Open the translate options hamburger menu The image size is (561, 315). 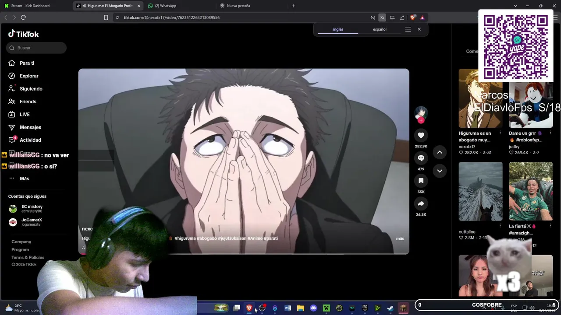[x=408, y=29]
